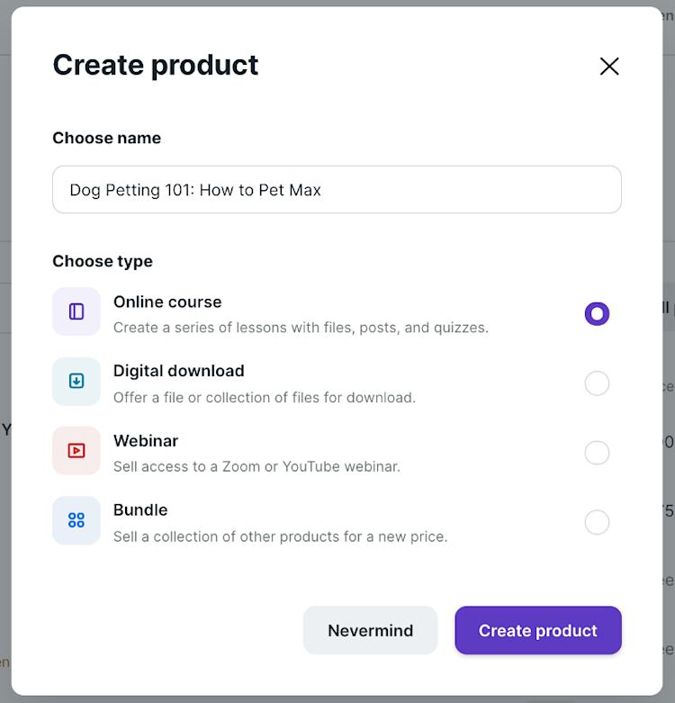This screenshot has width=675, height=703.
Task: Focus the product name input field
Action: tap(337, 190)
